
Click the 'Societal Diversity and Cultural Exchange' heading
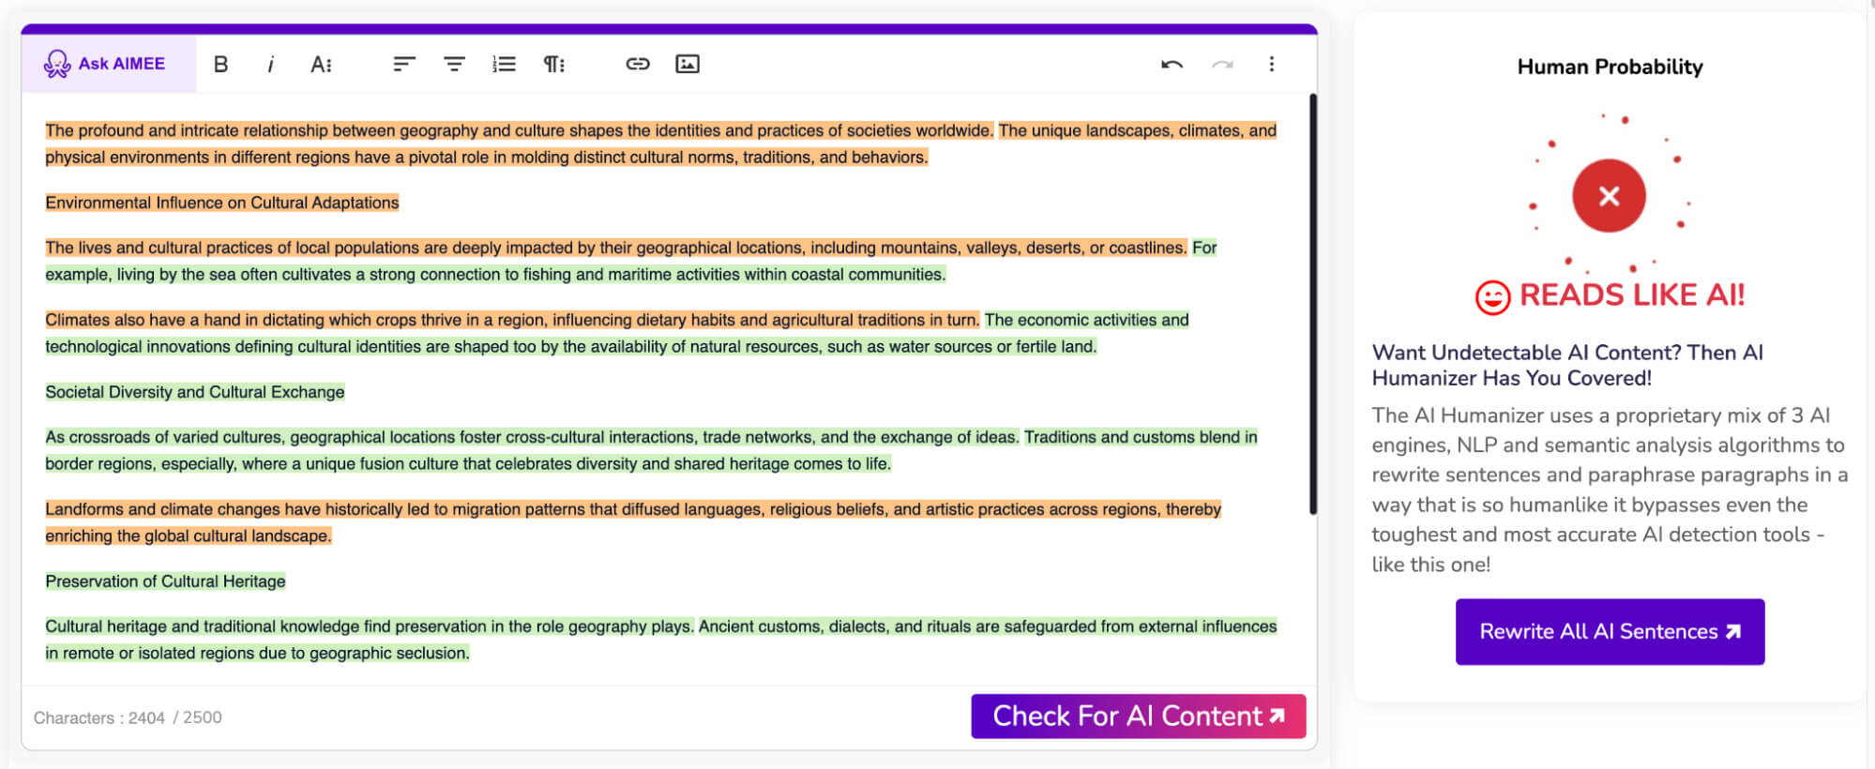195,392
